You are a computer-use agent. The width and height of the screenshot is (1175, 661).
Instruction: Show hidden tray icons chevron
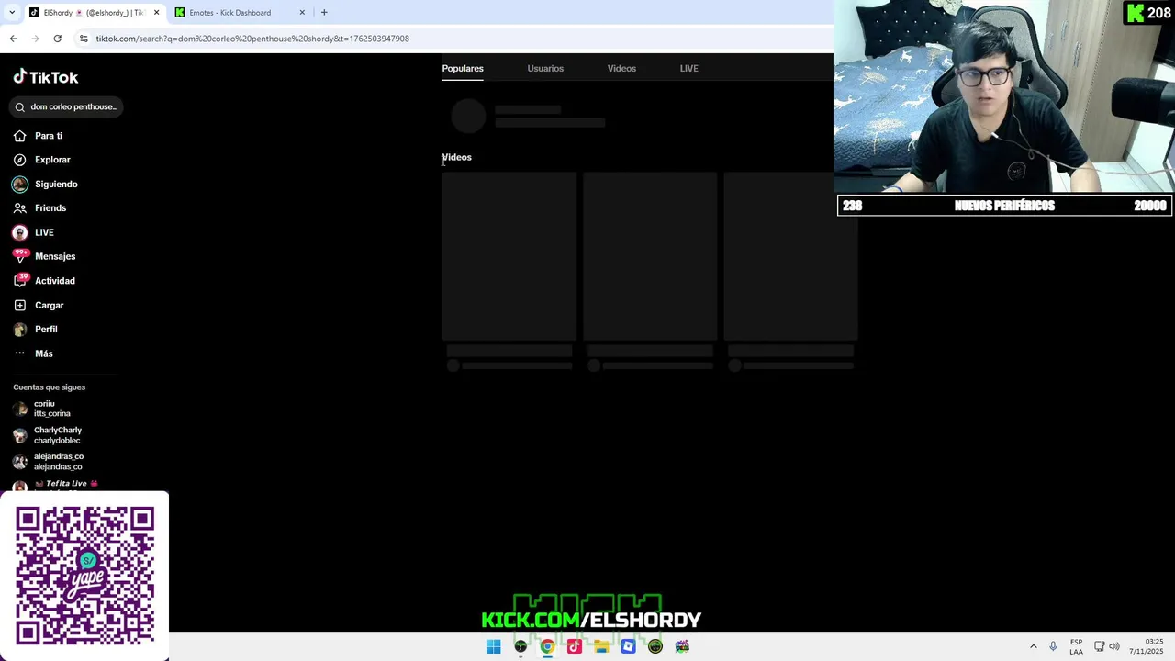1033,646
